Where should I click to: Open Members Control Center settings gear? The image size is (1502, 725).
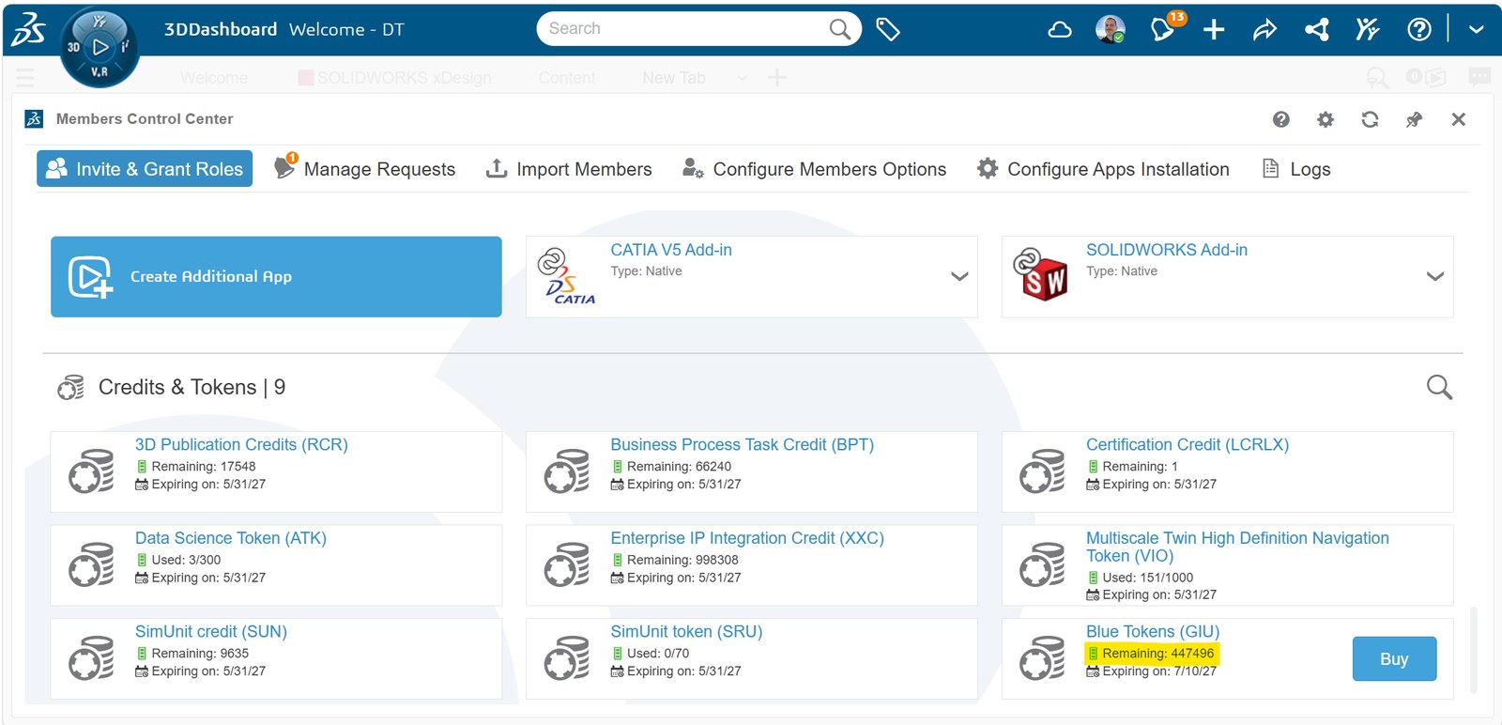point(1326,119)
